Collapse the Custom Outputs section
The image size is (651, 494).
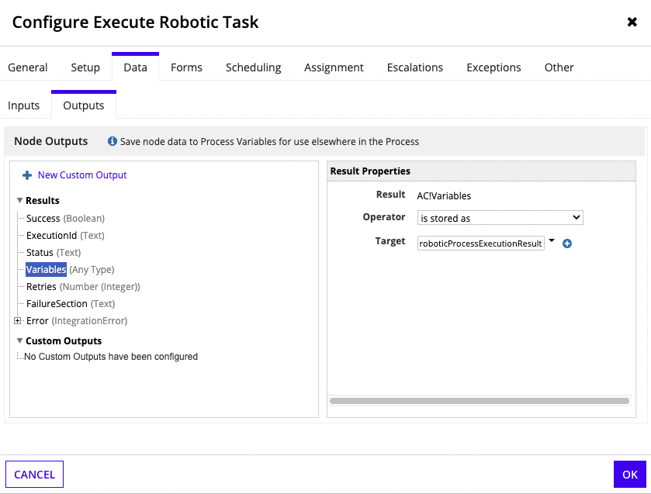coord(19,340)
